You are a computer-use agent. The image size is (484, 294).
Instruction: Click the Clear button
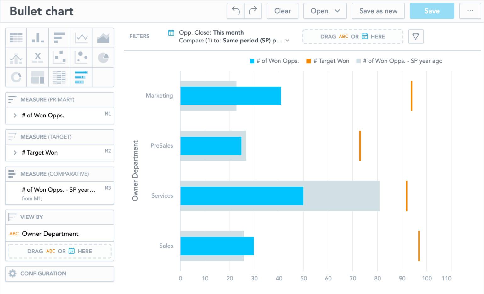pyautogui.click(x=282, y=11)
